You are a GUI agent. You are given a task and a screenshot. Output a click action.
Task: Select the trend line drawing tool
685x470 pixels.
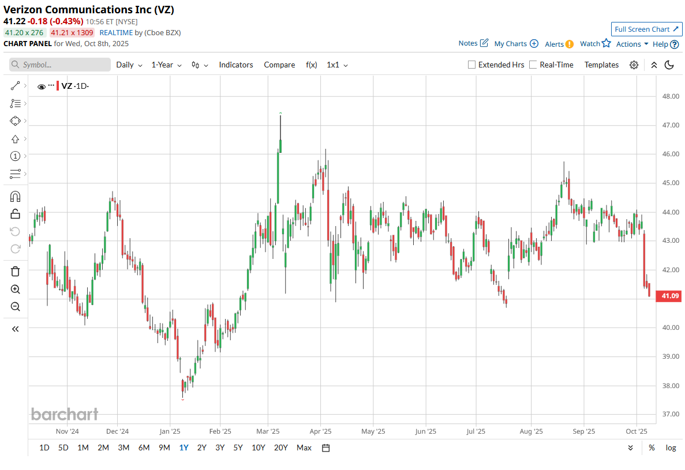click(x=15, y=86)
